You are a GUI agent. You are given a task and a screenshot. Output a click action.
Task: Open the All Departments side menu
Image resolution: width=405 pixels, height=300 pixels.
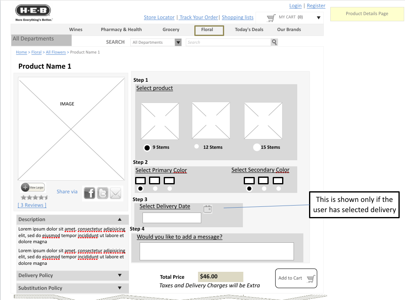41,40
